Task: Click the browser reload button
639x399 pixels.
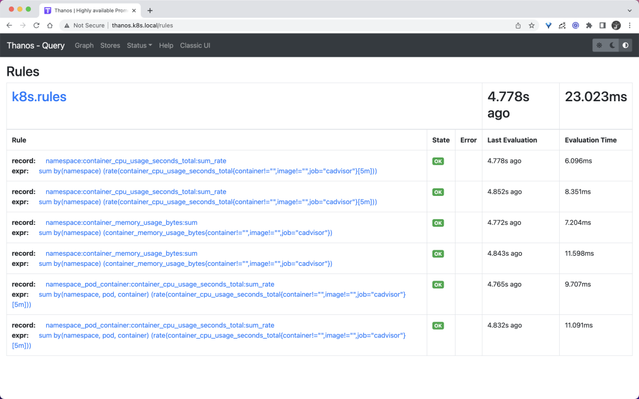Action: (x=36, y=25)
